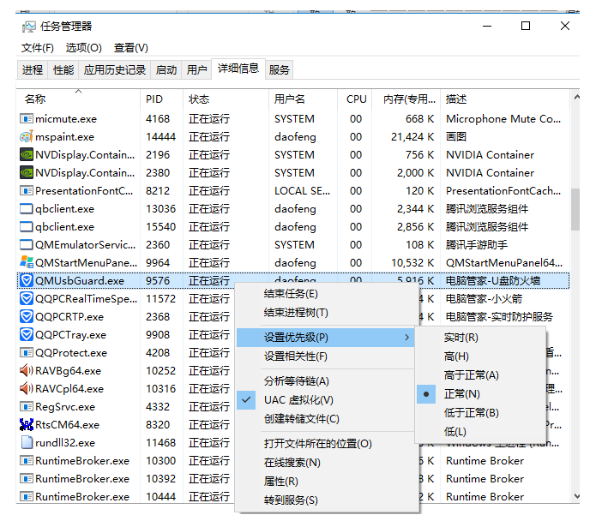Click the Task Manager title bar icon
This screenshot has height=515, width=614.
click(28, 27)
